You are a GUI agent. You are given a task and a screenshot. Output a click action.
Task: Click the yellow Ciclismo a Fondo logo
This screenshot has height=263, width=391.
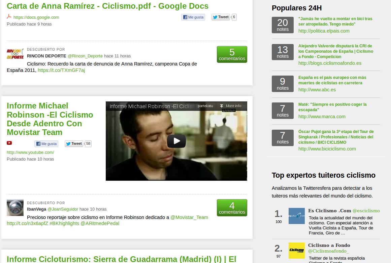296,251
